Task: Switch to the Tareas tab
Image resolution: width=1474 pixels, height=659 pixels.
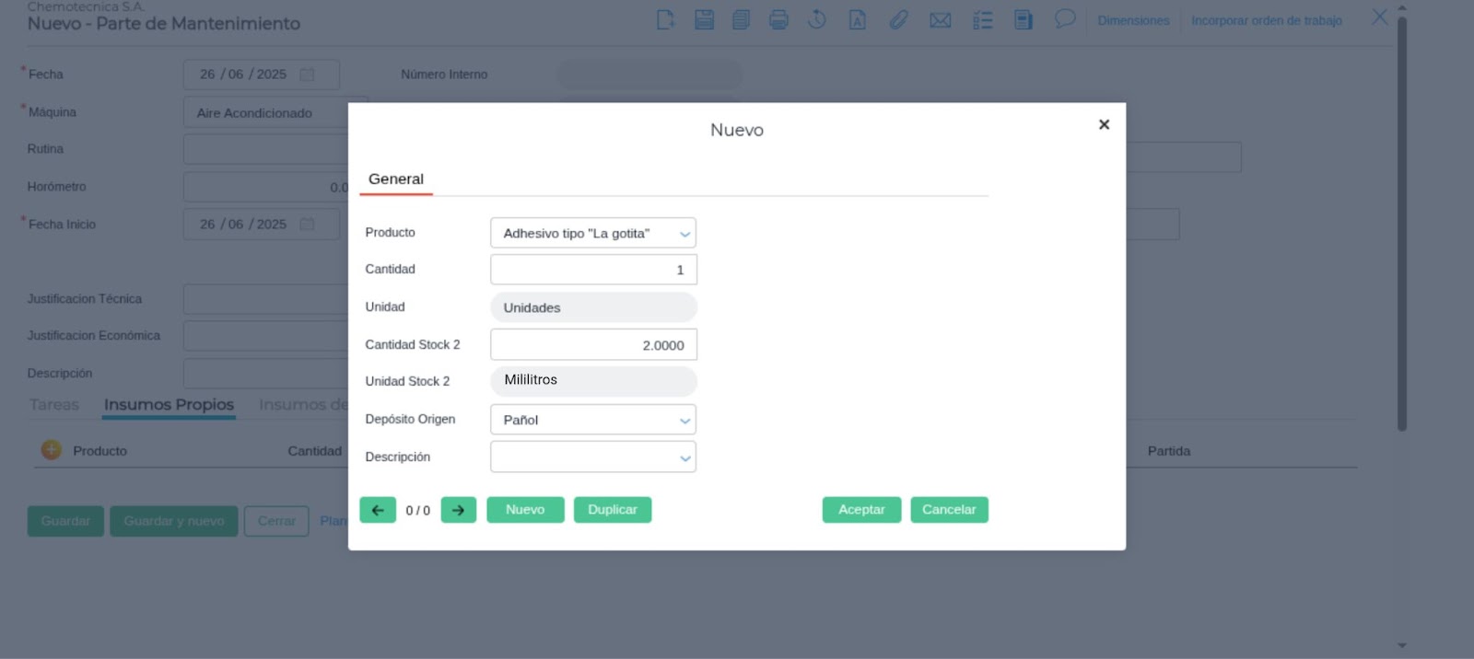Action: (x=54, y=405)
